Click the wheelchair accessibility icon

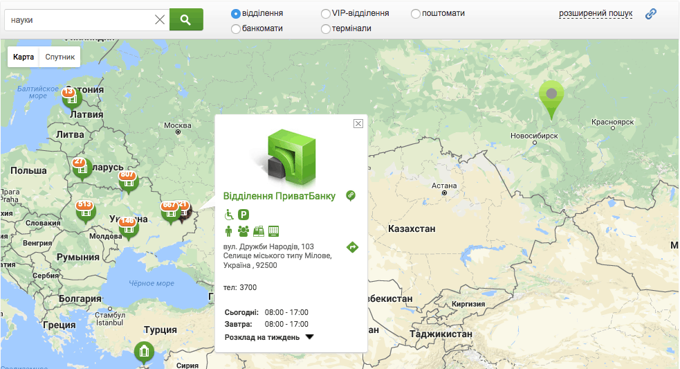pos(229,215)
